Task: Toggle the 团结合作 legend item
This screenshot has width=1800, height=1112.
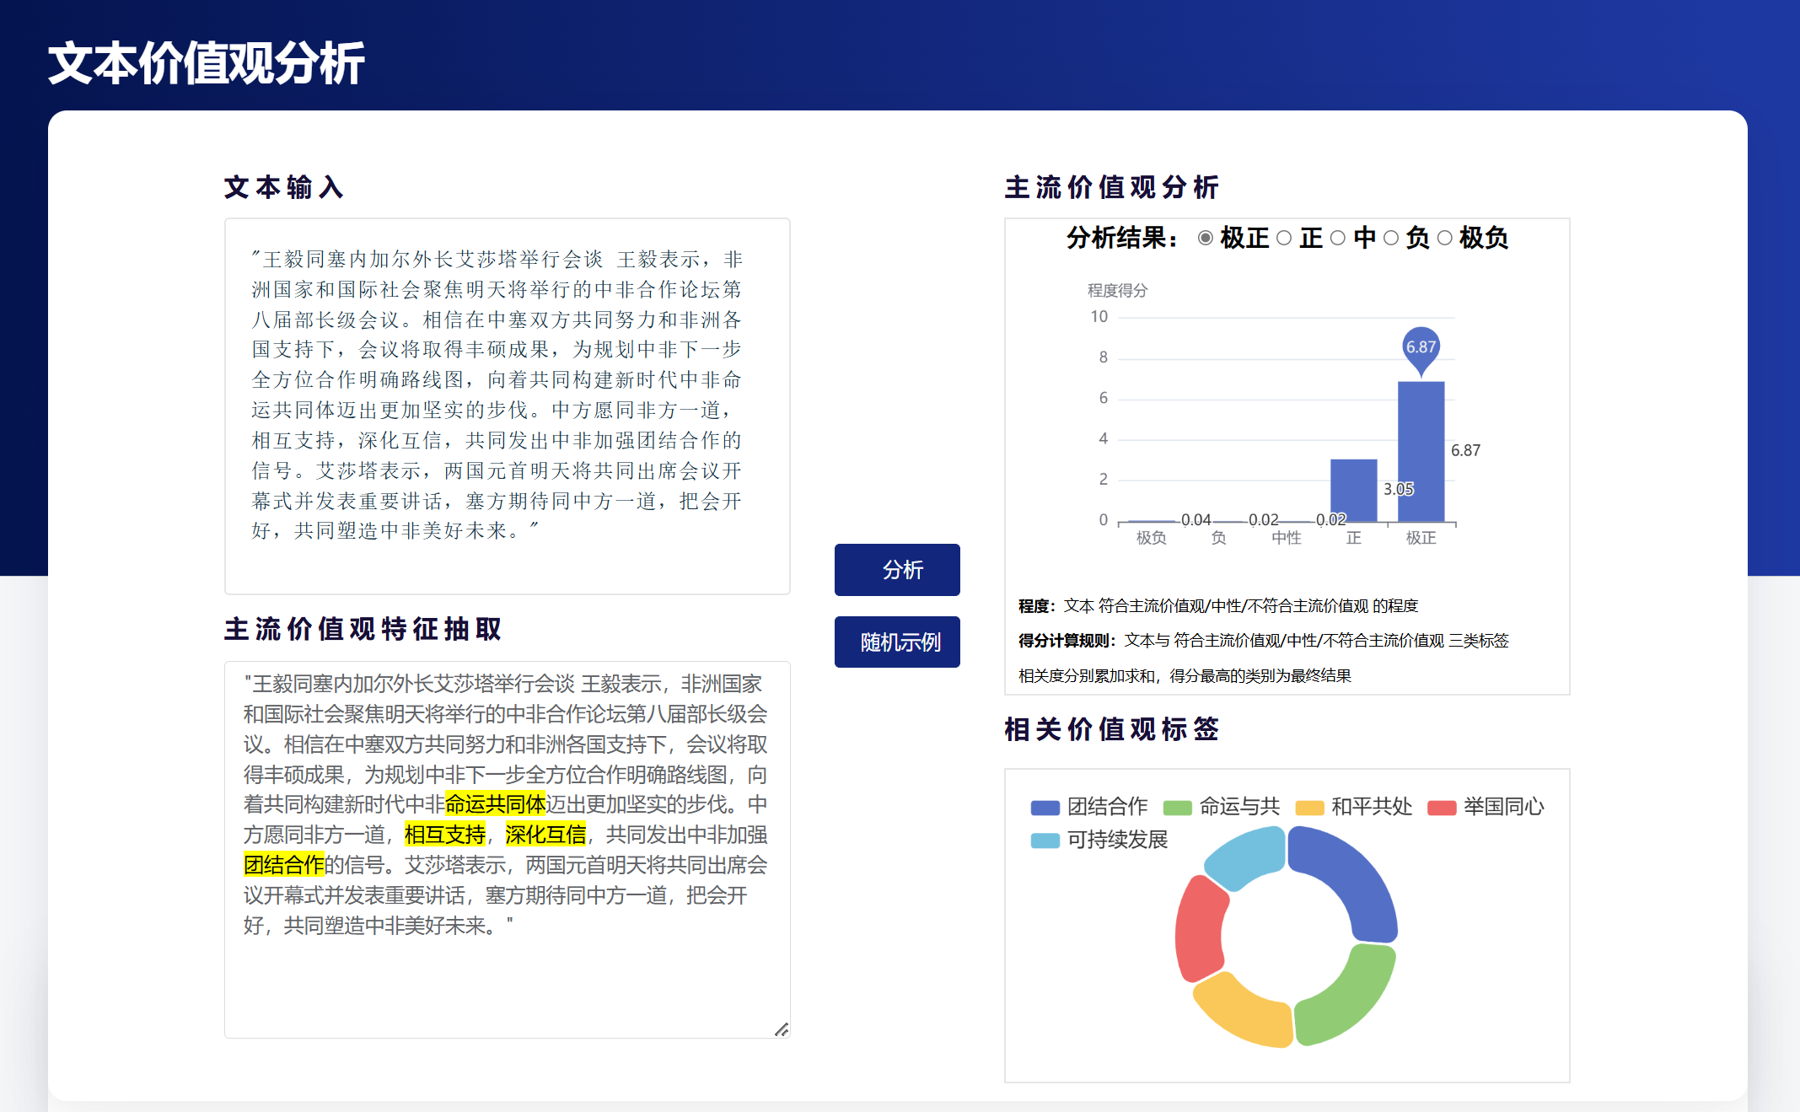Action: tap(1089, 807)
